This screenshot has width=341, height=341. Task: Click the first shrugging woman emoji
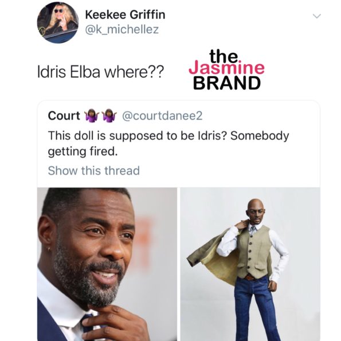[92, 115]
